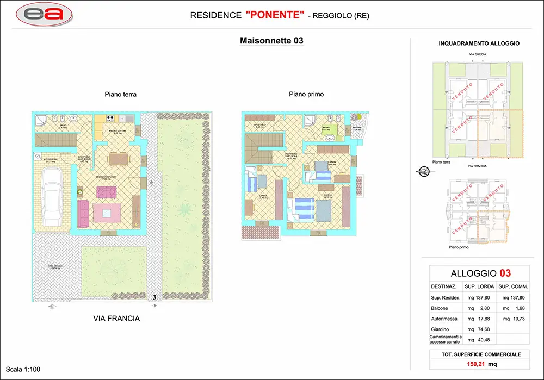Select the Piano terra heading

pyautogui.click(x=120, y=94)
